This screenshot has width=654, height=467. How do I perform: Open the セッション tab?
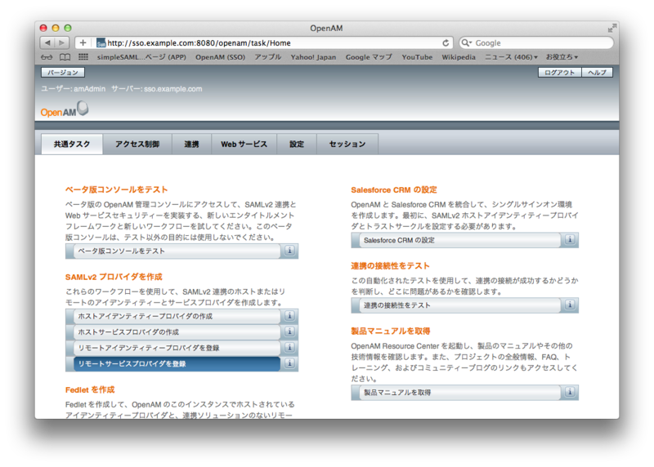347,144
